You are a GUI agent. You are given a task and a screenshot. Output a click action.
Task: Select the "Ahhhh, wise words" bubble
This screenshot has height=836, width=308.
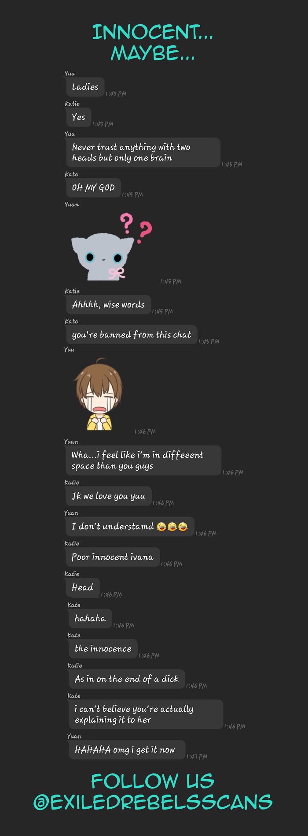(108, 305)
